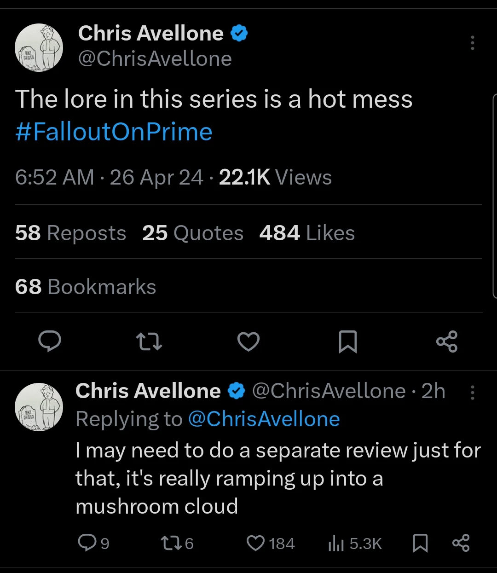Bookmark the main tweet
Screen dimensions: 497x573
[348, 341]
